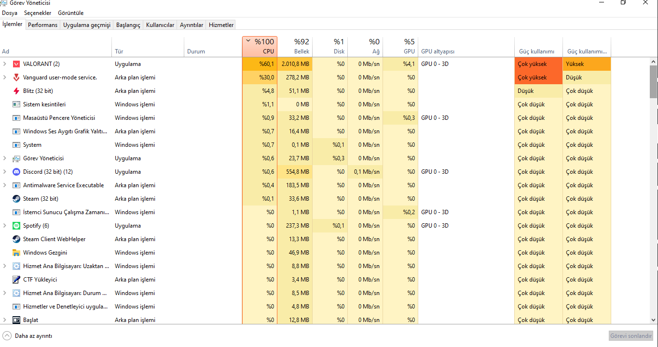Sort by the Bellek column header
The image size is (658, 347).
pos(295,47)
